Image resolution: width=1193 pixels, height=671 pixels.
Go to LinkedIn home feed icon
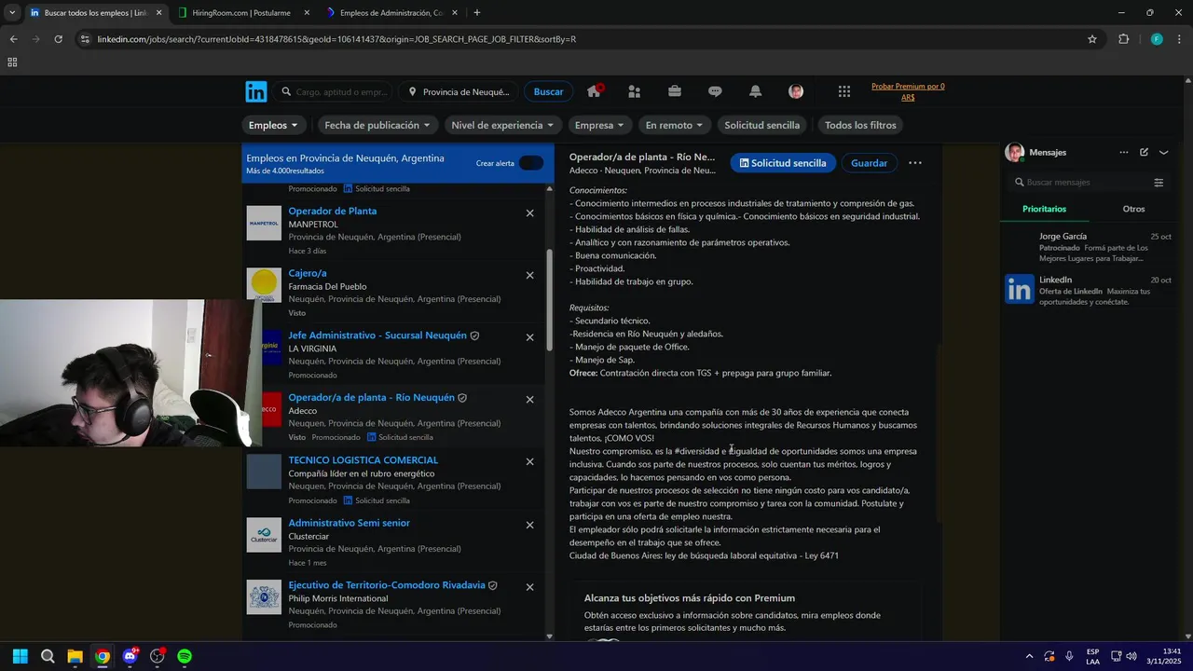(594, 90)
